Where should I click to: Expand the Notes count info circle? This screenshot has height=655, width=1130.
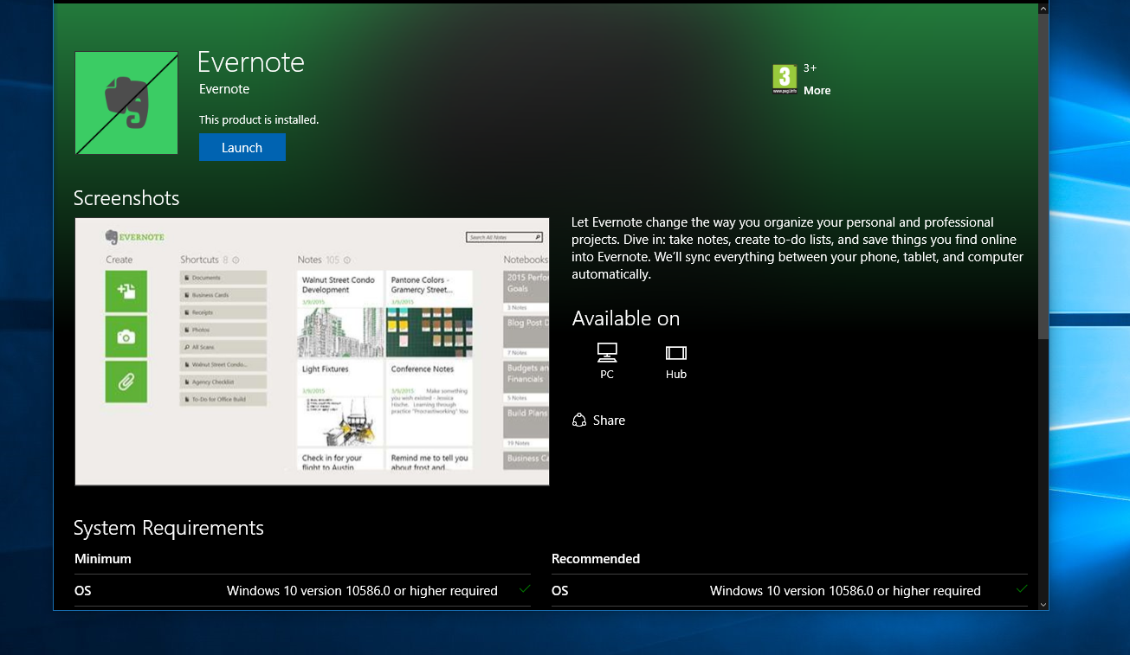tap(345, 259)
